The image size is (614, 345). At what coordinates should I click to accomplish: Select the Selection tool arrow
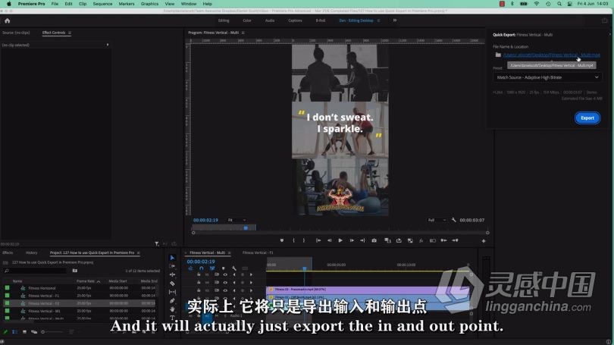click(x=172, y=257)
